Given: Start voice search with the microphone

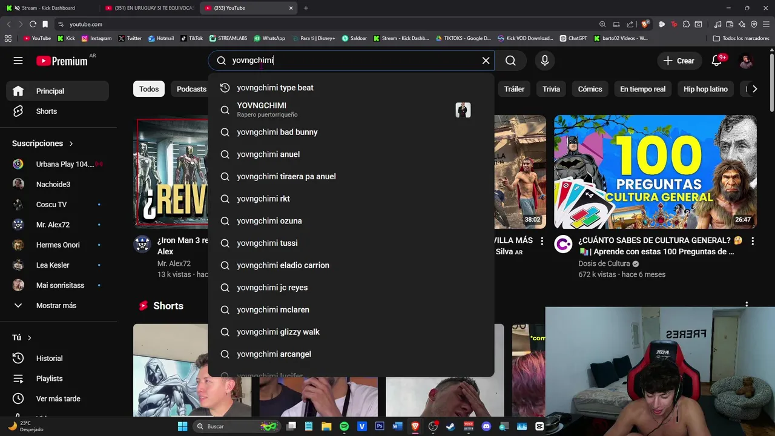Looking at the screenshot, I should tap(545, 61).
